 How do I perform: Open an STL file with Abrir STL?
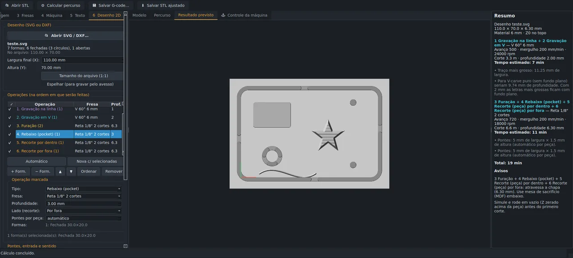(17, 5)
